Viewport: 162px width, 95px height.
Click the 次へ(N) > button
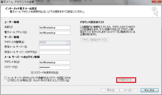[129, 90]
